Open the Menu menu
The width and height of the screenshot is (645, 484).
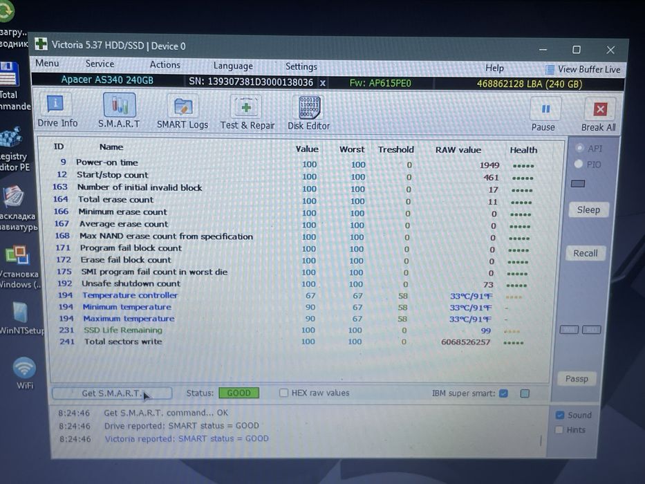coord(47,63)
